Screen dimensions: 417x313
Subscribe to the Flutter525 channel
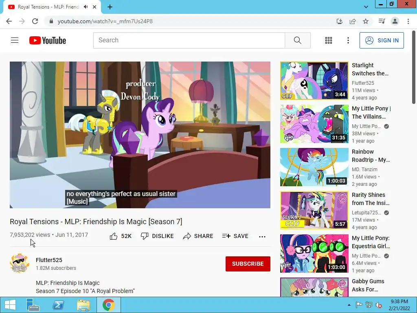(x=248, y=264)
